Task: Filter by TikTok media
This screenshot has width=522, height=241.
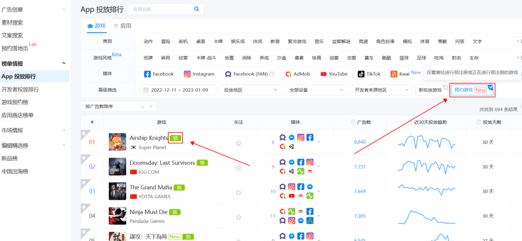Action: coord(369,74)
